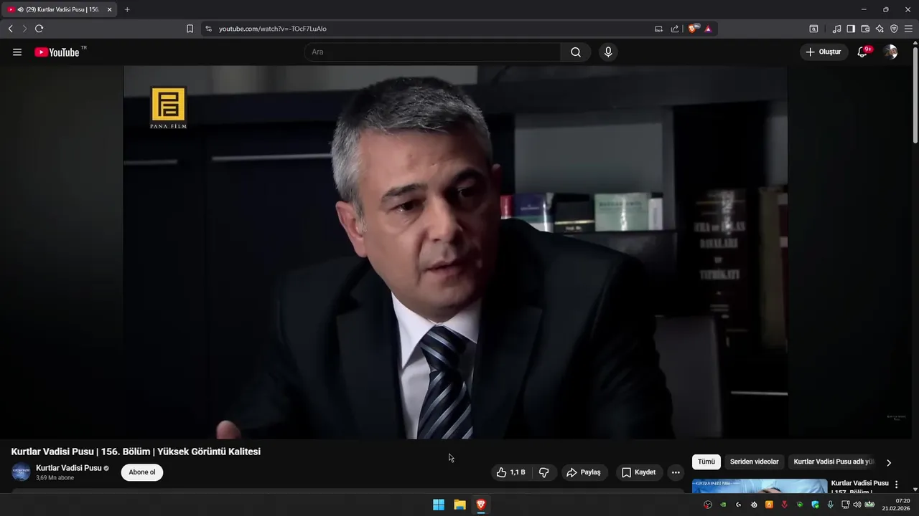Open the account avatar menu
Image resolution: width=919 pixels, height=516 pixels.
tap(890, 52)
